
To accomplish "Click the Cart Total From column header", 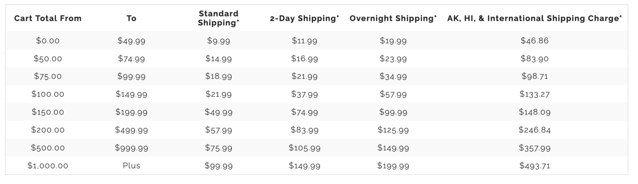I will 48,19.
